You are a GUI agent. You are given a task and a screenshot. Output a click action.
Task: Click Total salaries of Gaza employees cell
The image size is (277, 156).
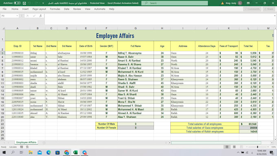coord(205,128)
